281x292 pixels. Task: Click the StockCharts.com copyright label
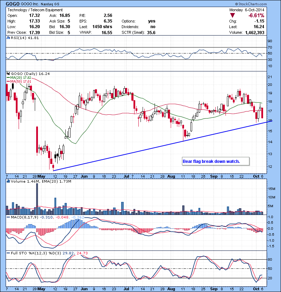[x=251, y=4]
